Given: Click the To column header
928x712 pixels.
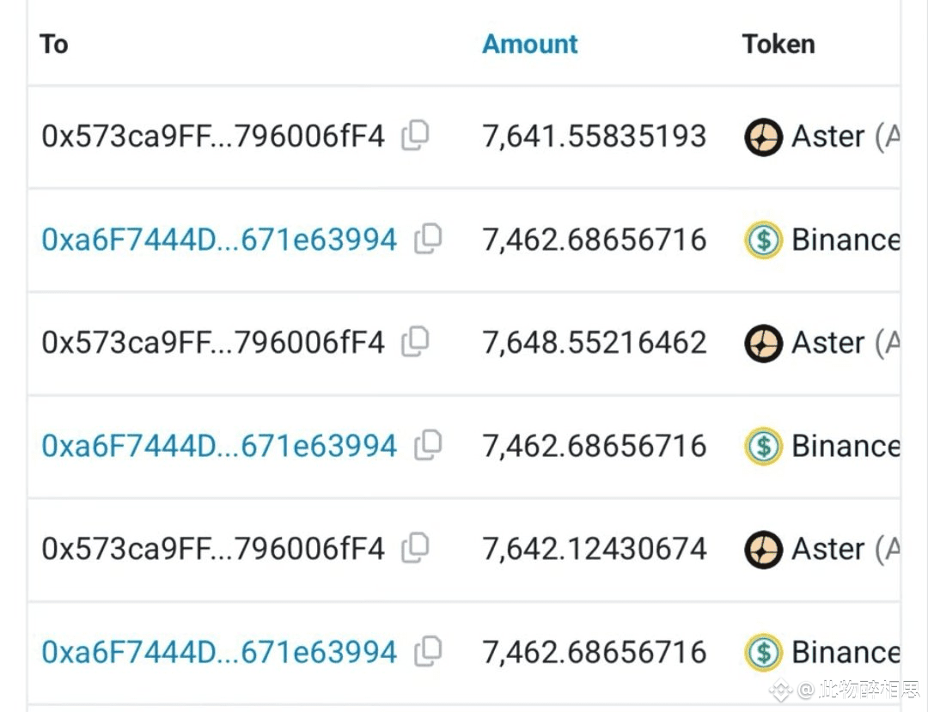Looking at the screenshot, I should (x=54, y=44).
